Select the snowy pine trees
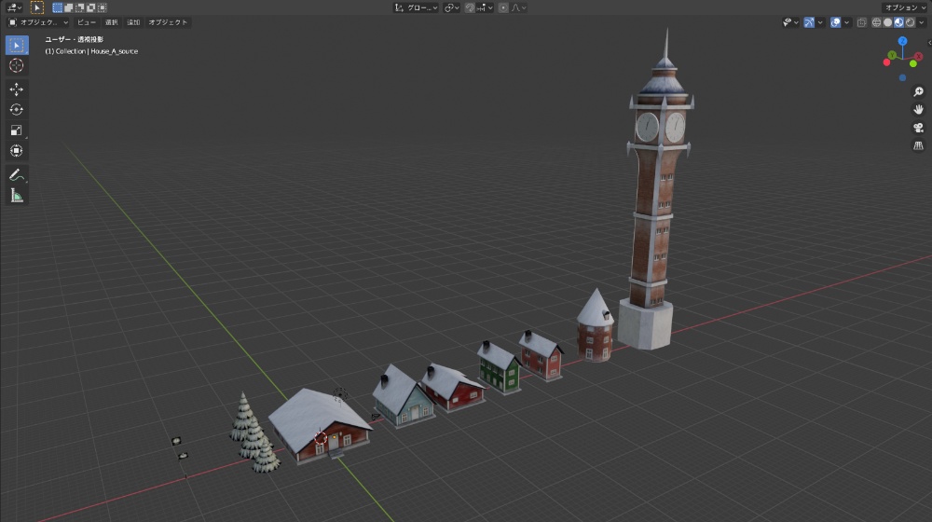Image resolution: width=932 pixels, height=522 pixels. click(x=254, y=434)
